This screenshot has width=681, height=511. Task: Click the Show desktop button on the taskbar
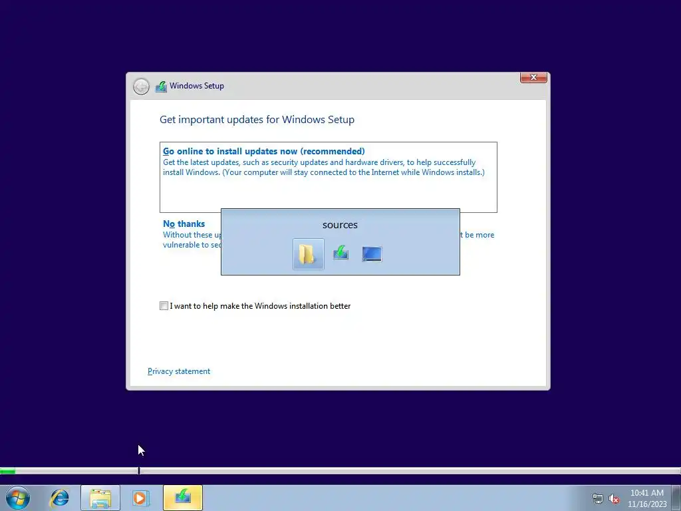tap(676, 498)
